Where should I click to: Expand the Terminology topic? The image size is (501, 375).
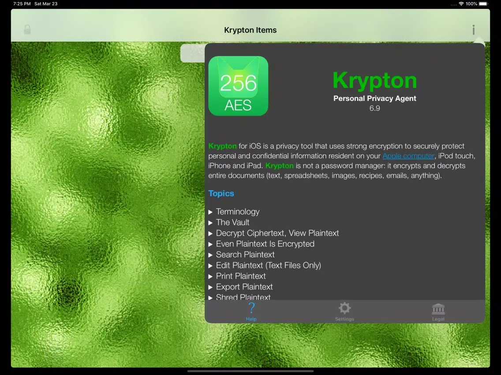(x=237, y=212)
